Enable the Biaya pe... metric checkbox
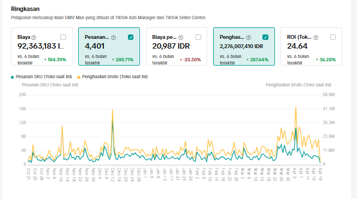Screen dimensions: 357x199 [x=198, y=37]
